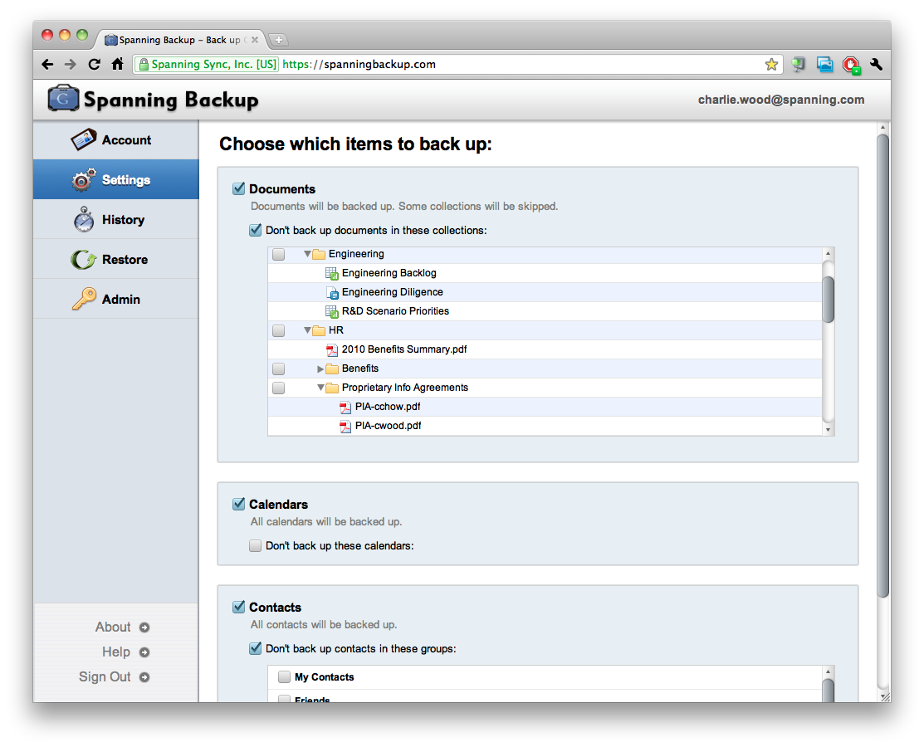The width and height of the screenshot is (924, 747).
Task: Open the browser wrench menu
Action: 876,64
